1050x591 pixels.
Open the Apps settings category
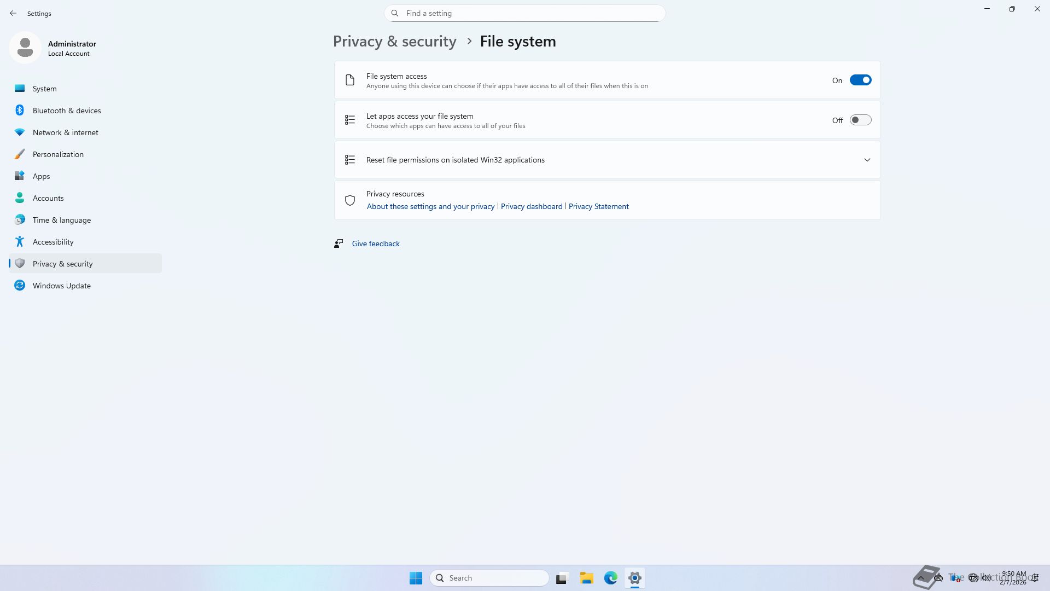coord(41,176)
